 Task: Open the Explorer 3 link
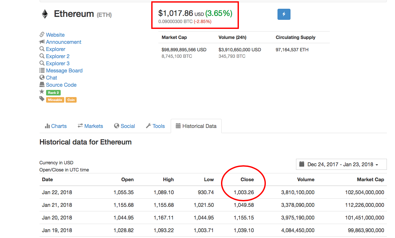[x=58, y=63]
